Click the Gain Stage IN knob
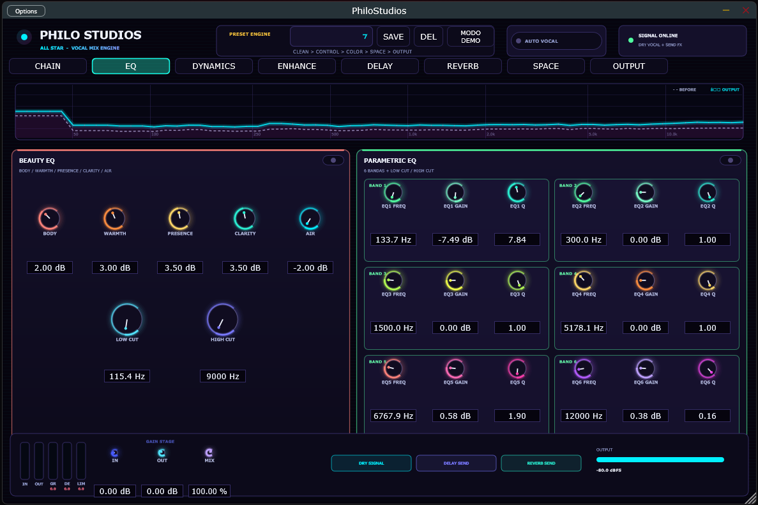Image resolution: width=758 pixels, height=505 pixels. (114, 453)
